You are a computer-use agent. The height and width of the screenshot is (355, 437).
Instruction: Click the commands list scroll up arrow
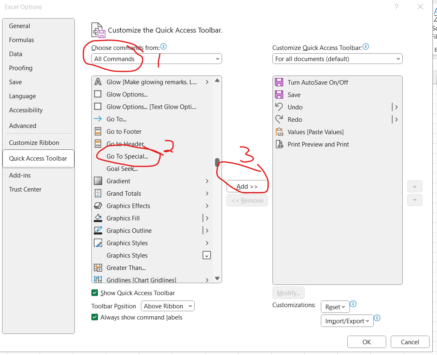click(x=217, y=80)
